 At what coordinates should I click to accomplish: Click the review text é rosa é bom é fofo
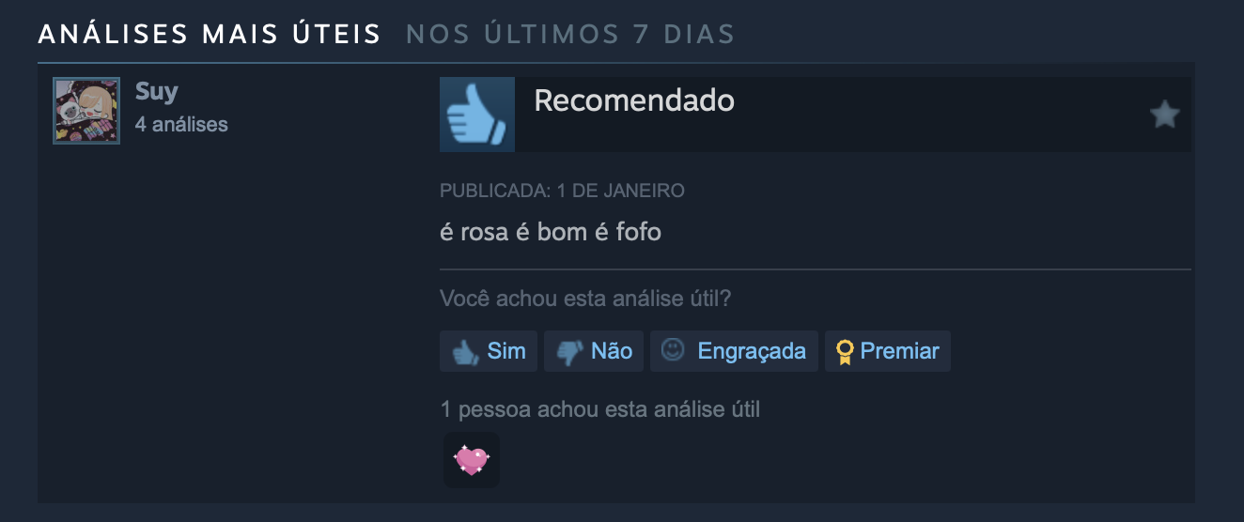click(551, 231)
